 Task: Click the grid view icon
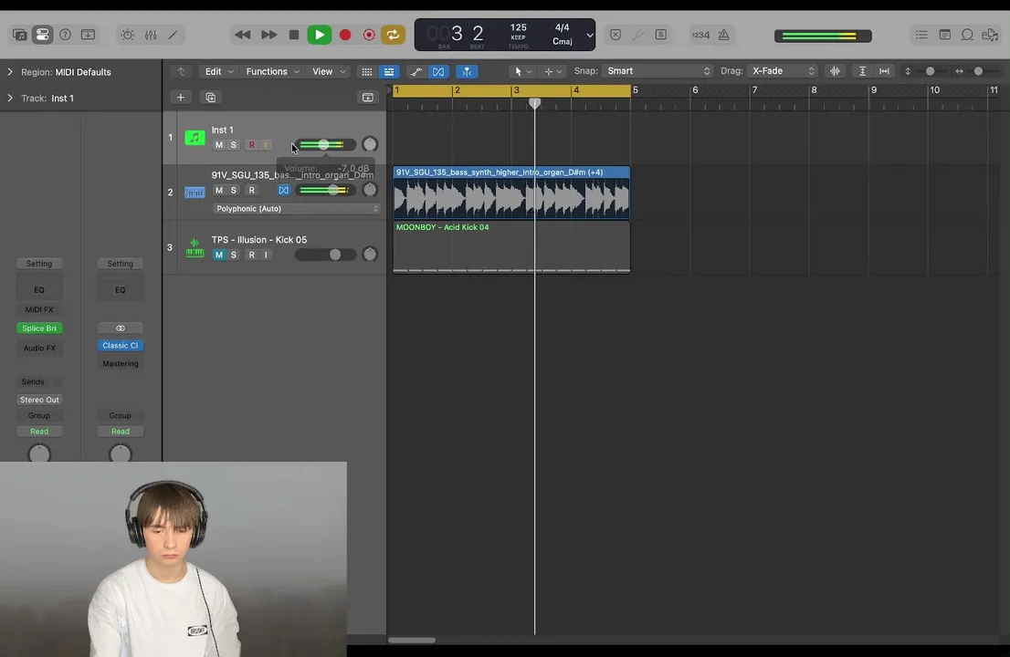(366, 71)
